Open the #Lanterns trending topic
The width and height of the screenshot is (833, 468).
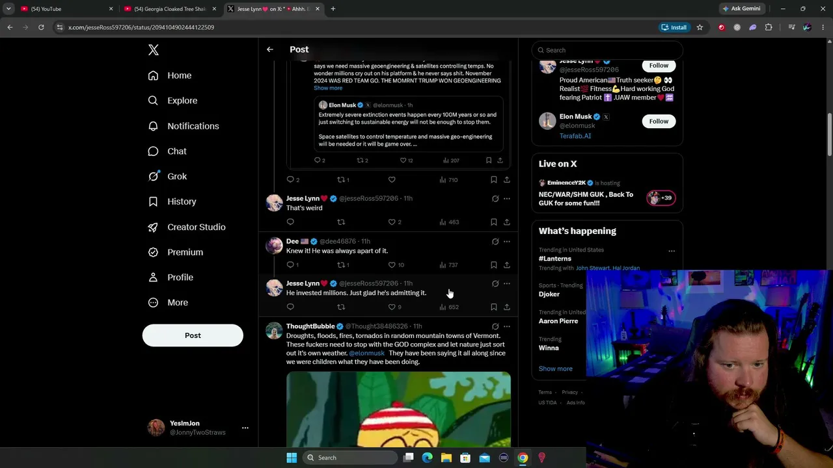coord(555,259)
